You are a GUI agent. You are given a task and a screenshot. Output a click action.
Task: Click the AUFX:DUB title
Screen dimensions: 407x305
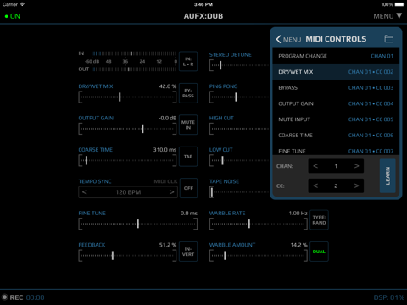pos(203,16)
